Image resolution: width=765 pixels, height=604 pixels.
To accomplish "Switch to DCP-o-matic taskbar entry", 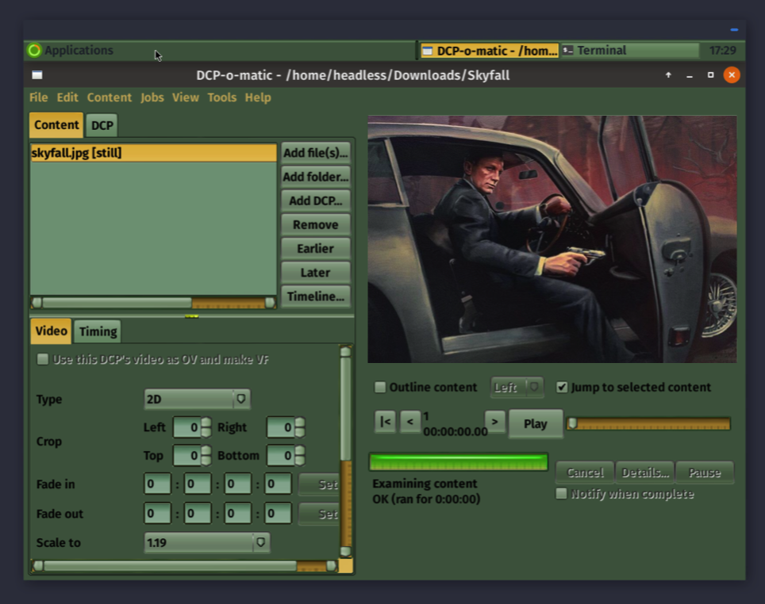I will pos(490,51).
